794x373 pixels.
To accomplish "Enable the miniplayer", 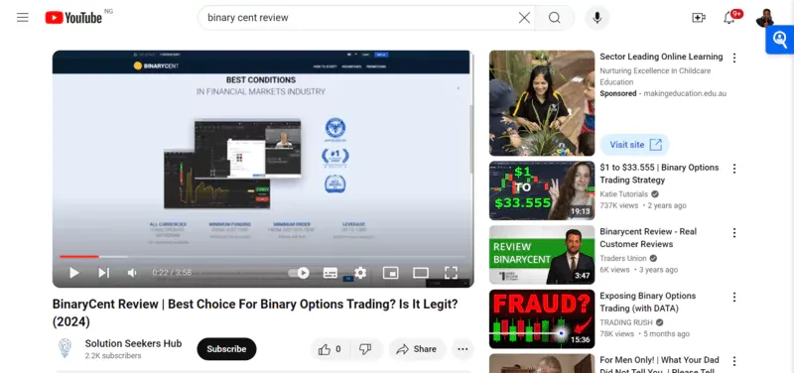I will tap(390, 273).
